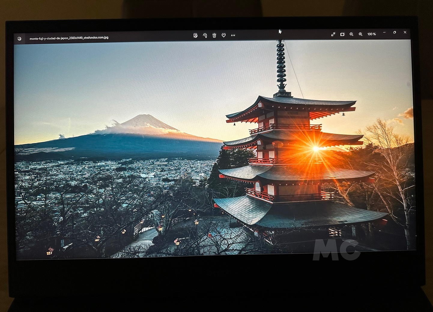The width and height of the screenshot is (433, 312).
Task: Toggle the fit-to-window view icon
Action: point(342,34)
